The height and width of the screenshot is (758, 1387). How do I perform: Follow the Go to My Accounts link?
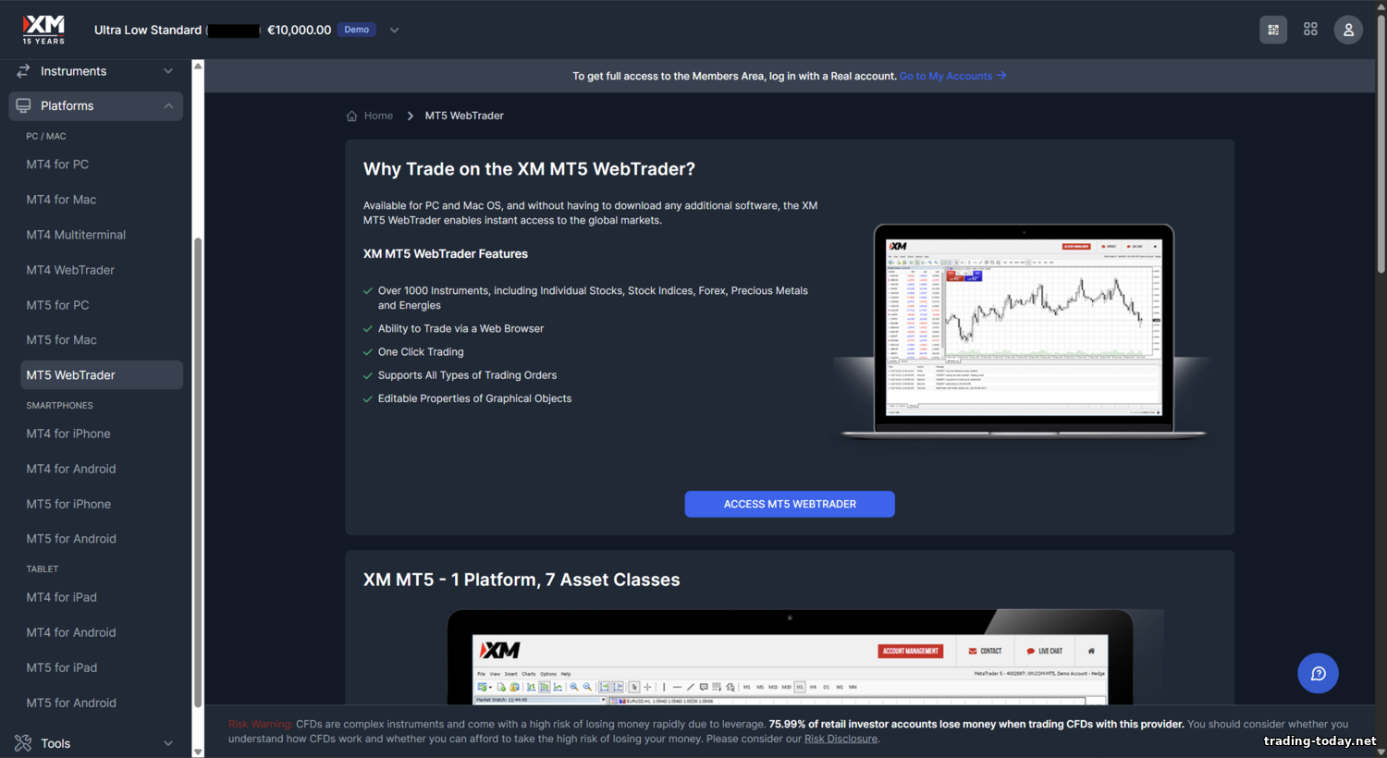point(951,77)
